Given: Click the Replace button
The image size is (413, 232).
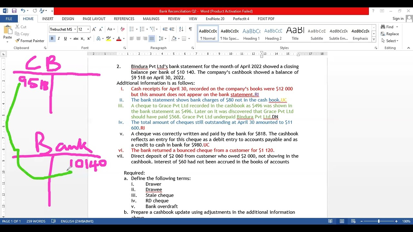Looking at the screenshot, I should 390,34.
